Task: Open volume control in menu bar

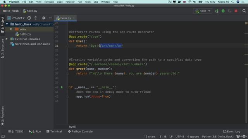Action: 195,2
